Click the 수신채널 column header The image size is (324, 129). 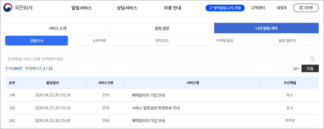click(290, 83)
